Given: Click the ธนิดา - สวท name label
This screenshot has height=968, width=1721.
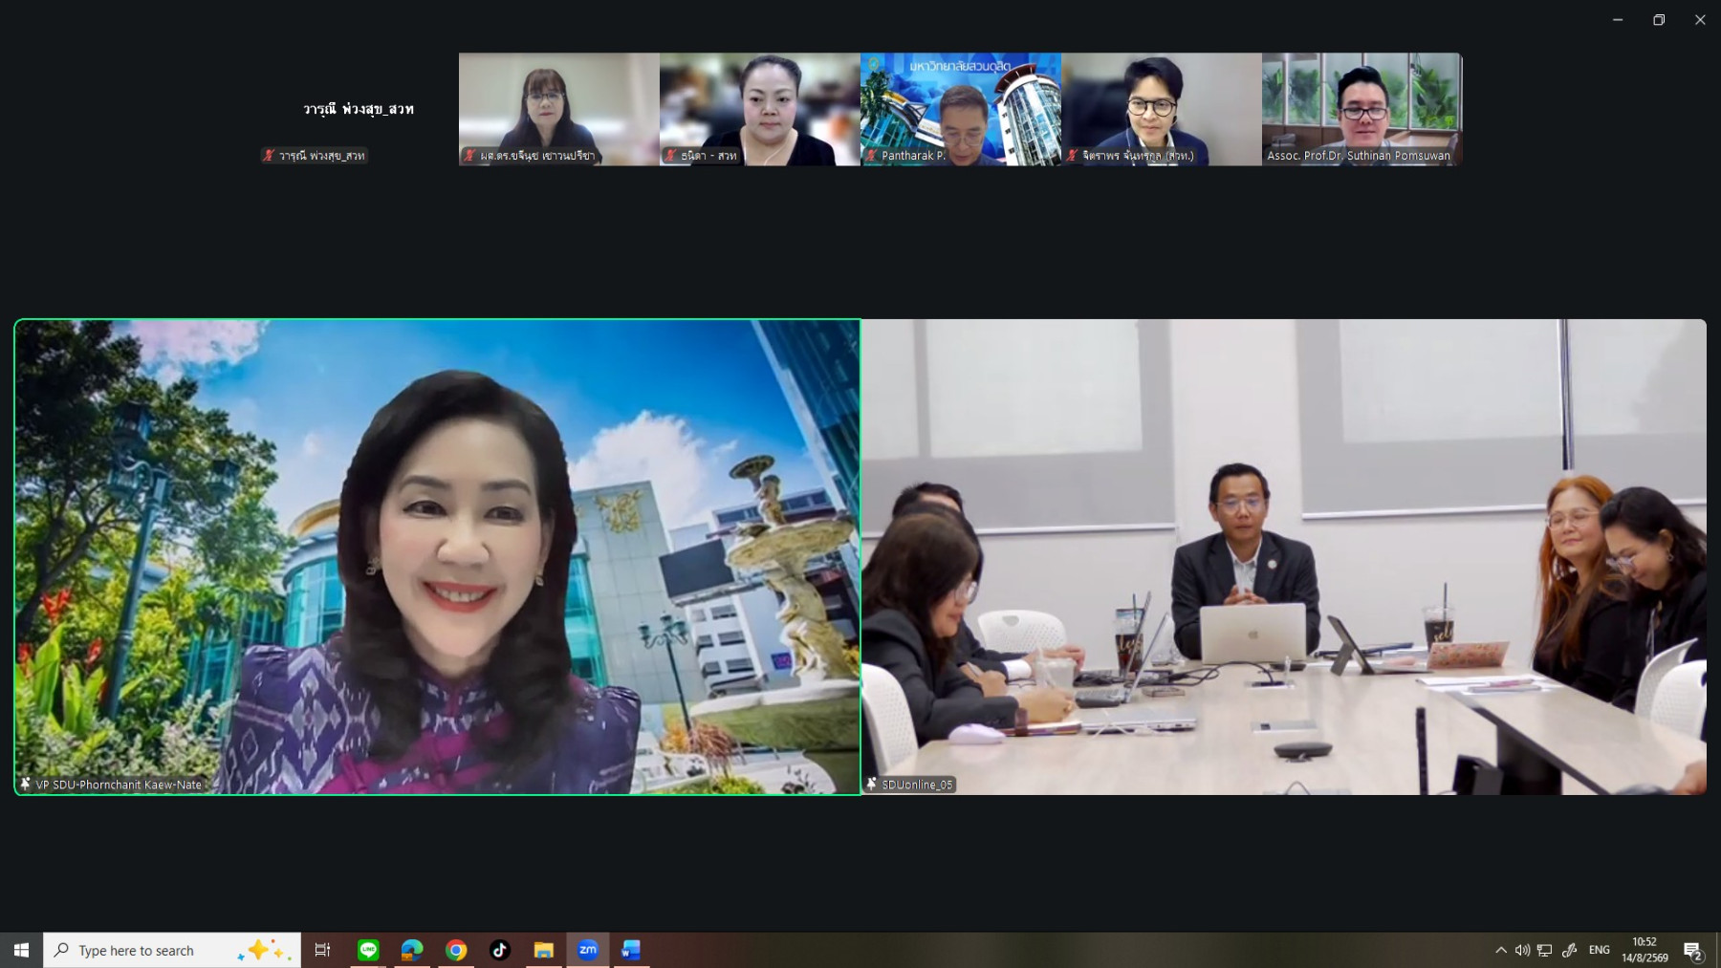Looking at the screenshot, I should pos(709,156).
